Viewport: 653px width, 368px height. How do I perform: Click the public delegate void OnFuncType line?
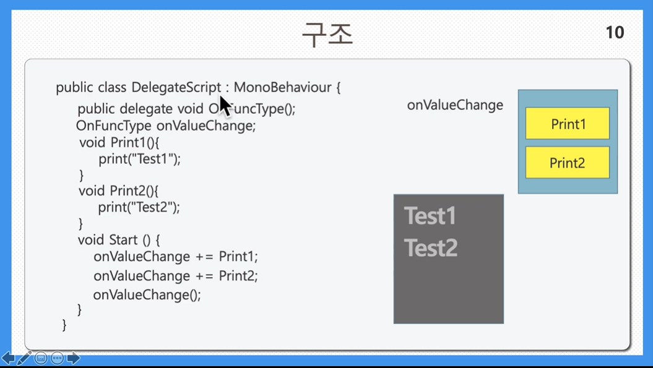[x=186, y=109]
